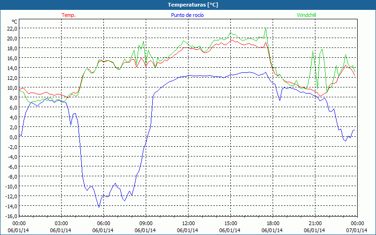Screen dimensions: 376x235
Task: Click the 18:00 time axis label
Action: coord(273,223)
